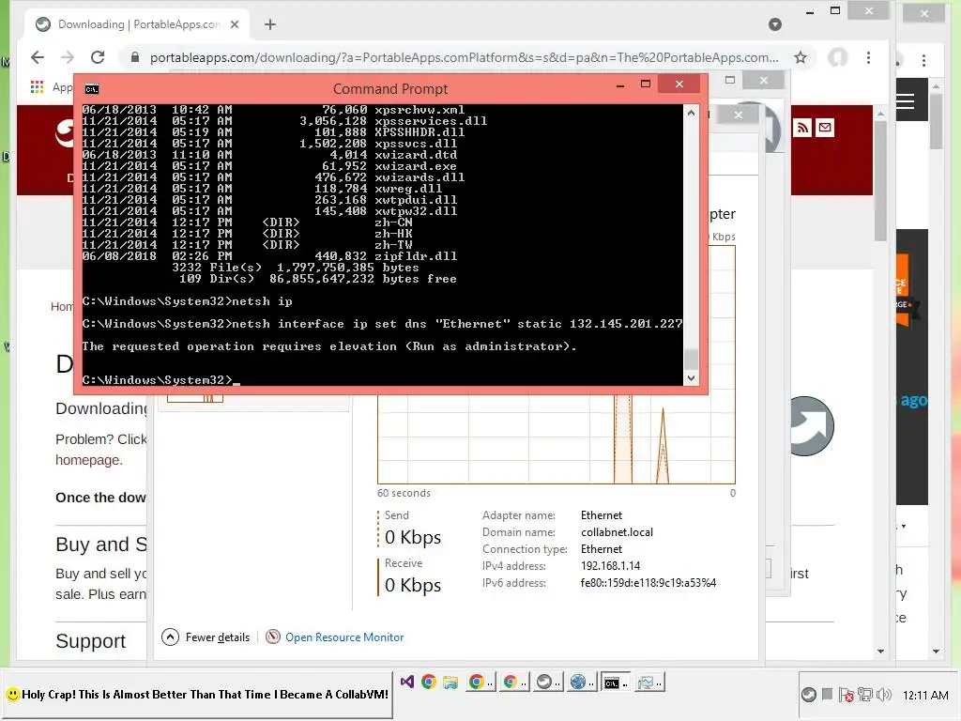Reload the PortableApps download page

click(98, 57)
